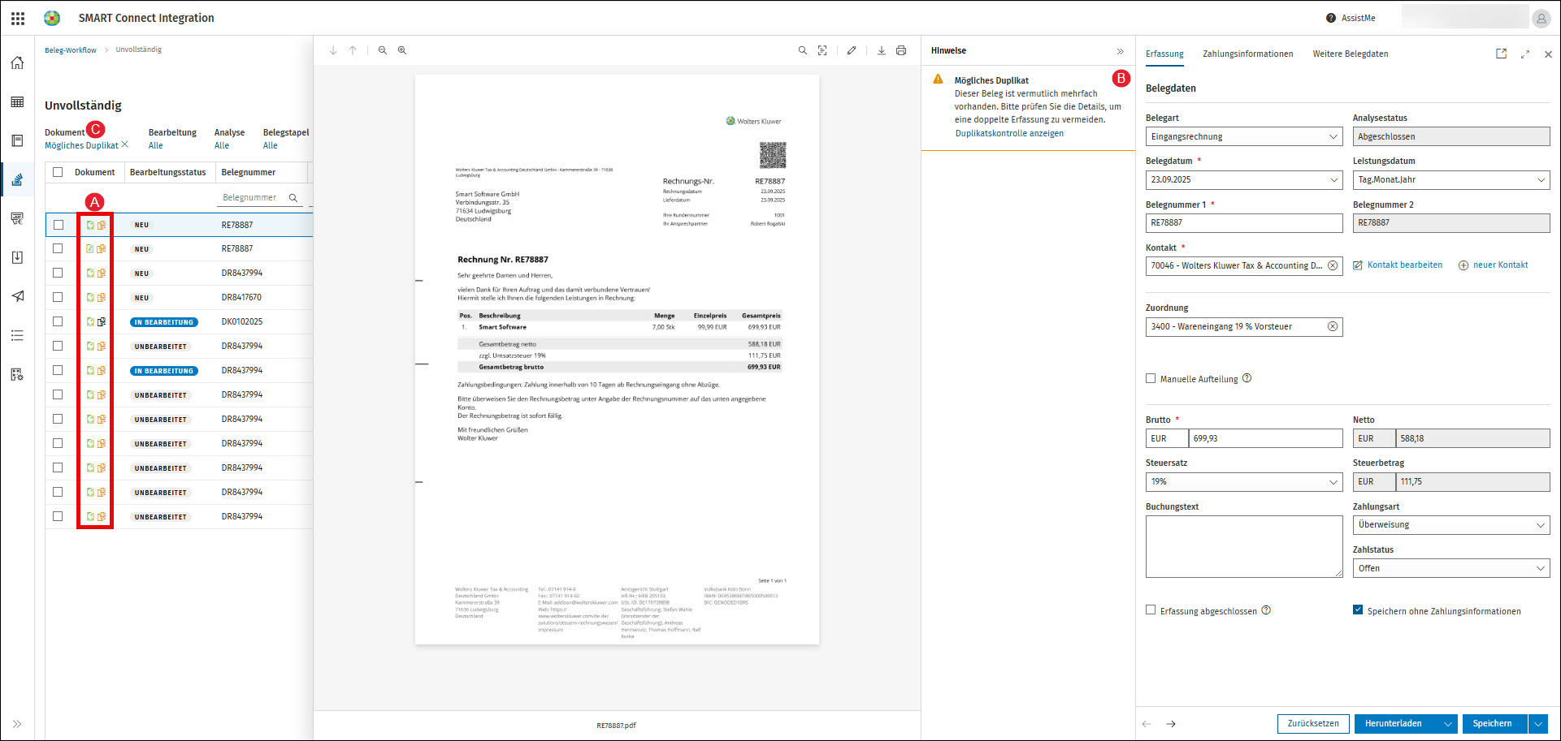
Task: Open the app launcher grid icon
Action: tap(18, 18)
